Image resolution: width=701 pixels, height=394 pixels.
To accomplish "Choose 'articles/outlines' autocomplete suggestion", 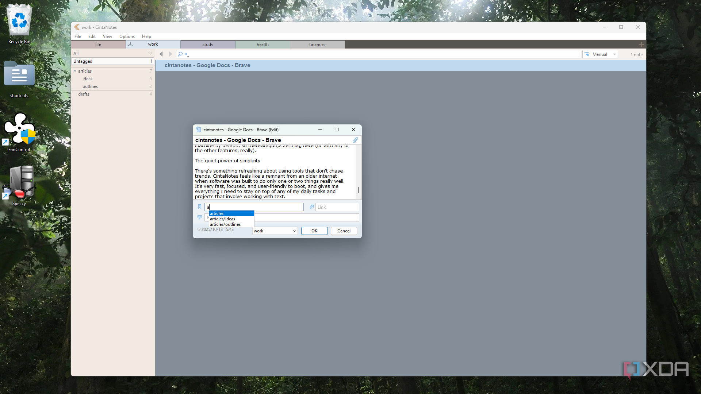I will pyautogui.click(x=231, y=224).
